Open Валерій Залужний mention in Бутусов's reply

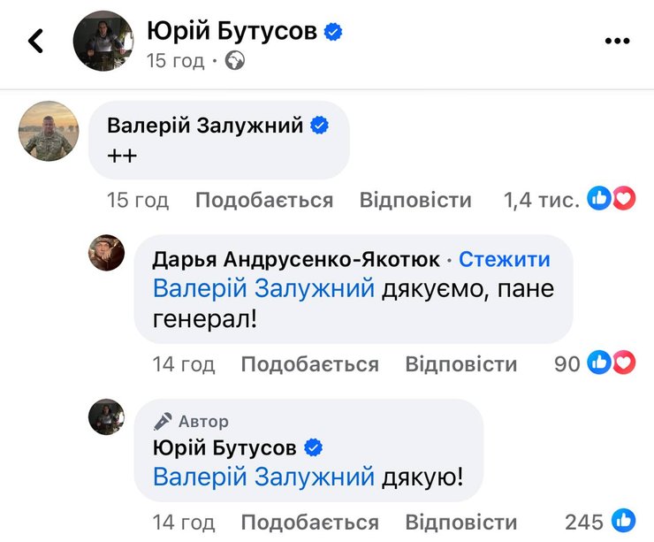[x=263, y=477]
